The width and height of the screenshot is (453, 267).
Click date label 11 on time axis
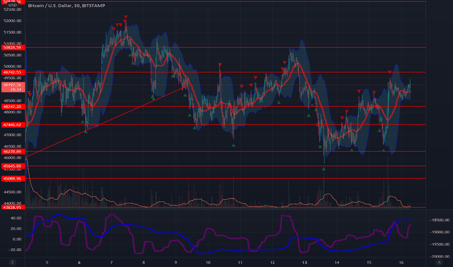(x=240, y=262)
